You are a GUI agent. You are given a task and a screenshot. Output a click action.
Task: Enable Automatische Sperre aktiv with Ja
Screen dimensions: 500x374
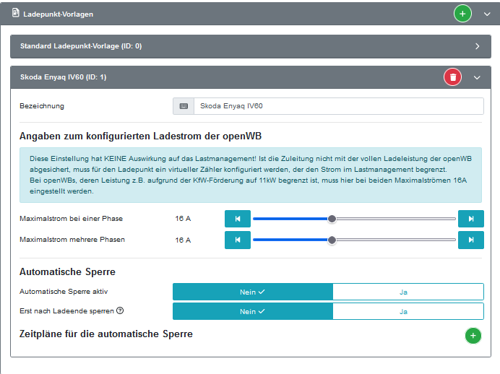point(408,292)
